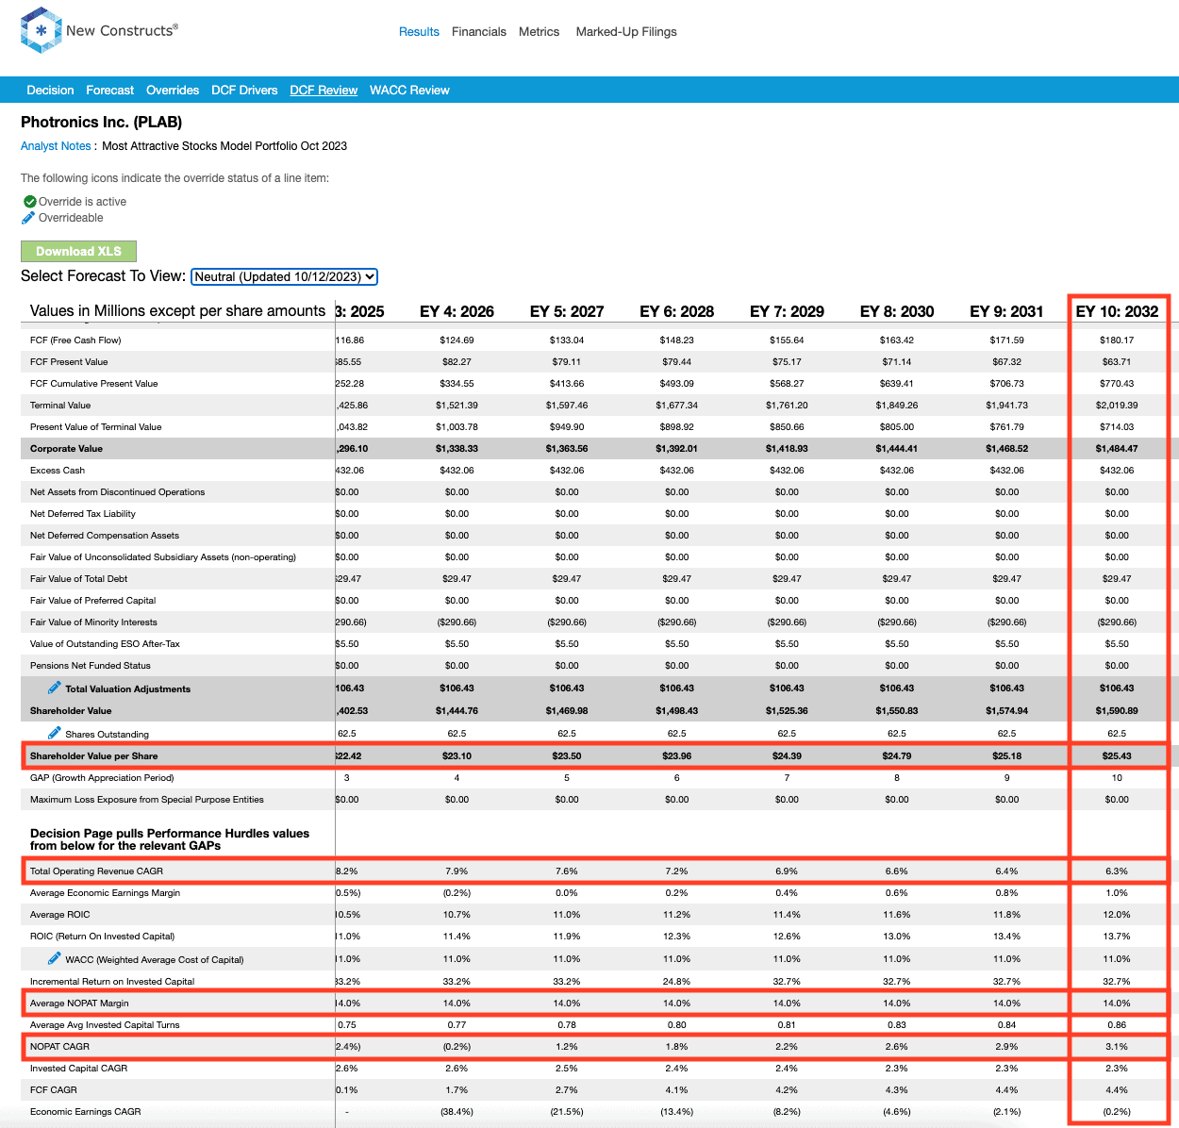
Task: Switch to the Decision tab
Action: pyautogui.click(x=50, y=90)
